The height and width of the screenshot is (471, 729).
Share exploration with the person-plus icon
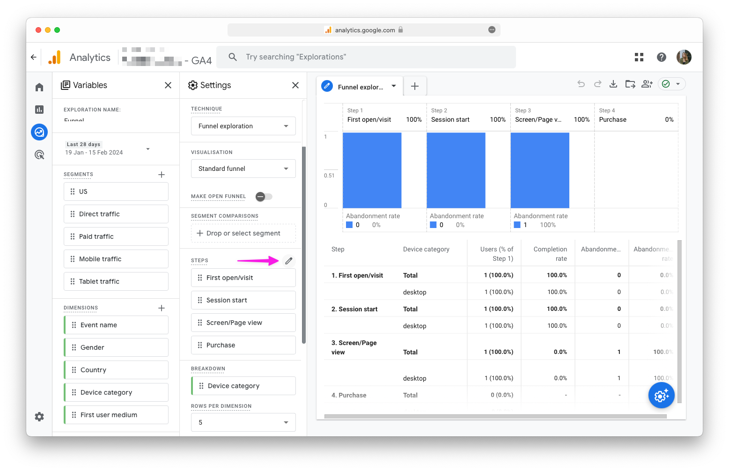647,84
